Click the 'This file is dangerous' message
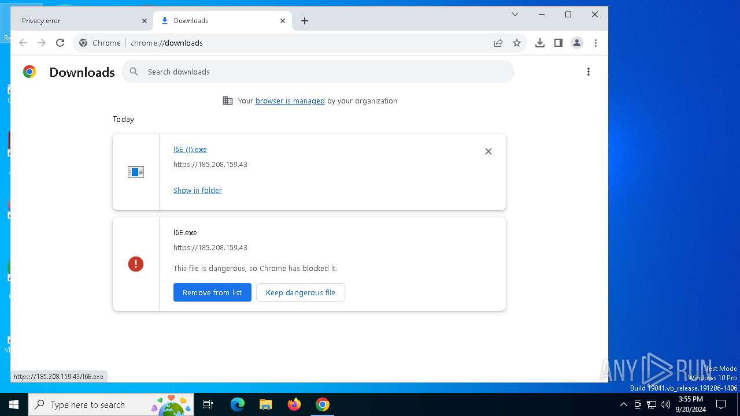This screenshot has width=740, height=416. 255,268
